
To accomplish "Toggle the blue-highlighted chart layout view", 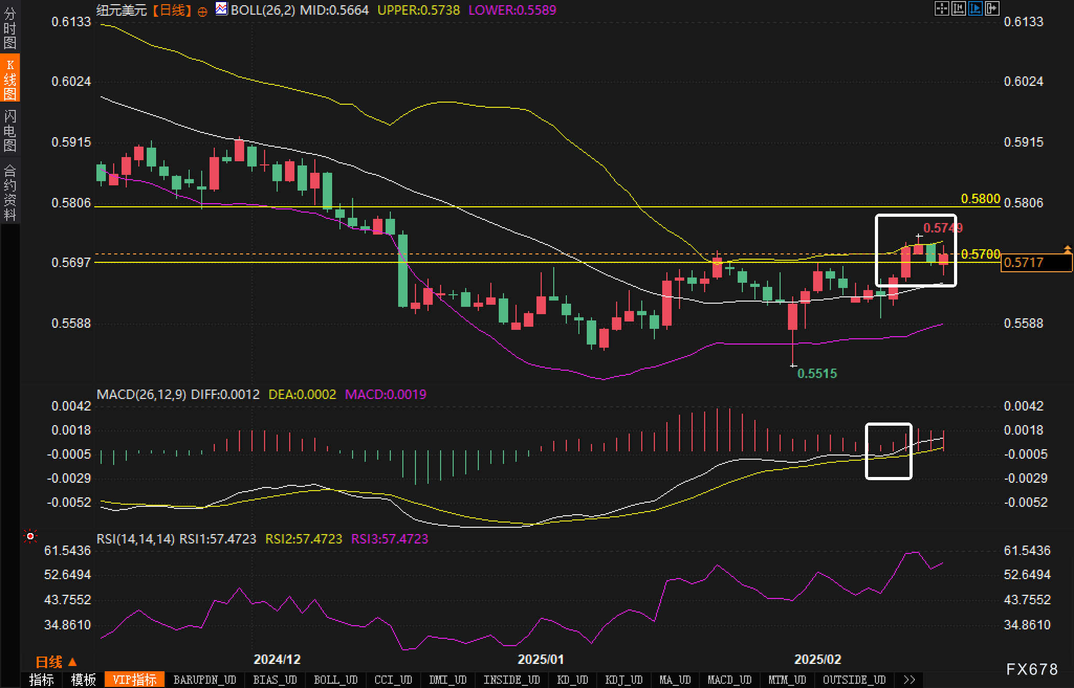I will (976, 8).
